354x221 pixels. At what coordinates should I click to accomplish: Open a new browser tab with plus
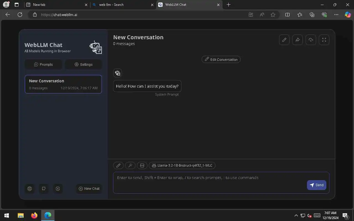(x=228, y=5)
